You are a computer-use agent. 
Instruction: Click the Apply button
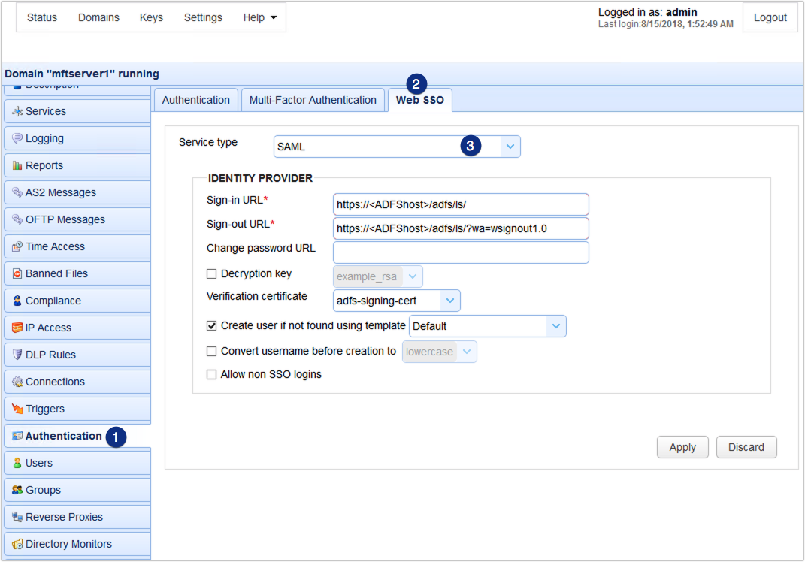tap(682, 446)
